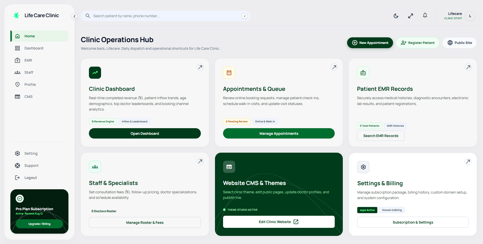Open Staff from the sidebar

click(x=39, y=72)
